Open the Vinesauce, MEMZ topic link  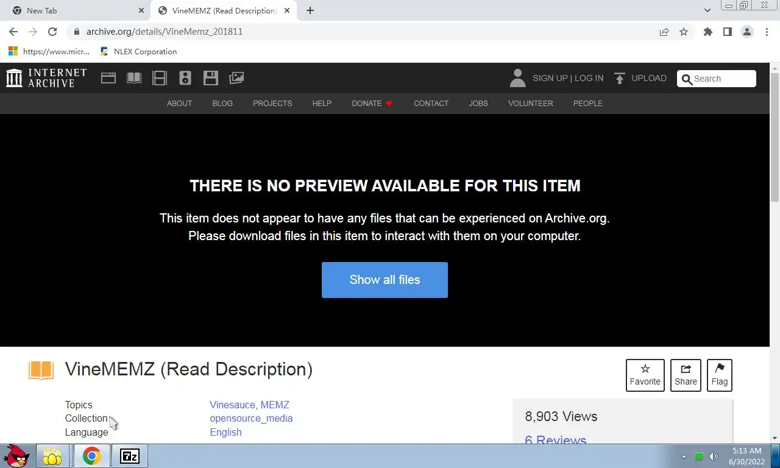(x=249, y=405)
